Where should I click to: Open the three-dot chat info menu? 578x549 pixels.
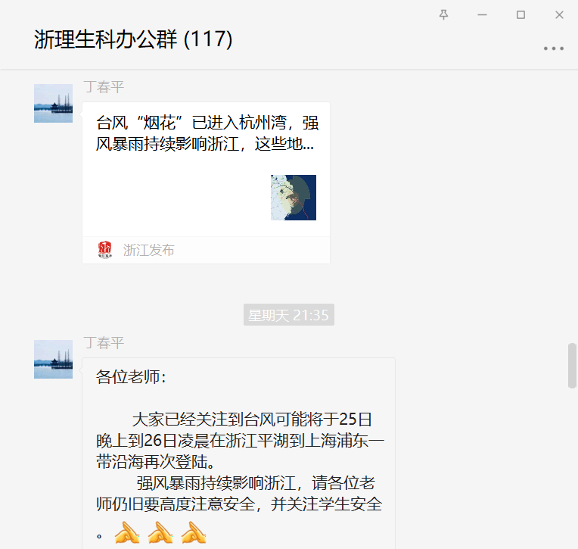[x=553, y=48]
